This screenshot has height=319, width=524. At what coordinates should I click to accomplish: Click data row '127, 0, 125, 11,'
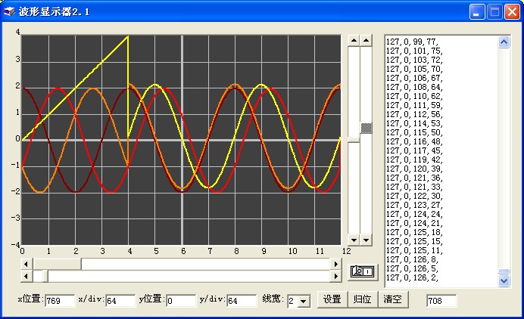click(414, 250)
